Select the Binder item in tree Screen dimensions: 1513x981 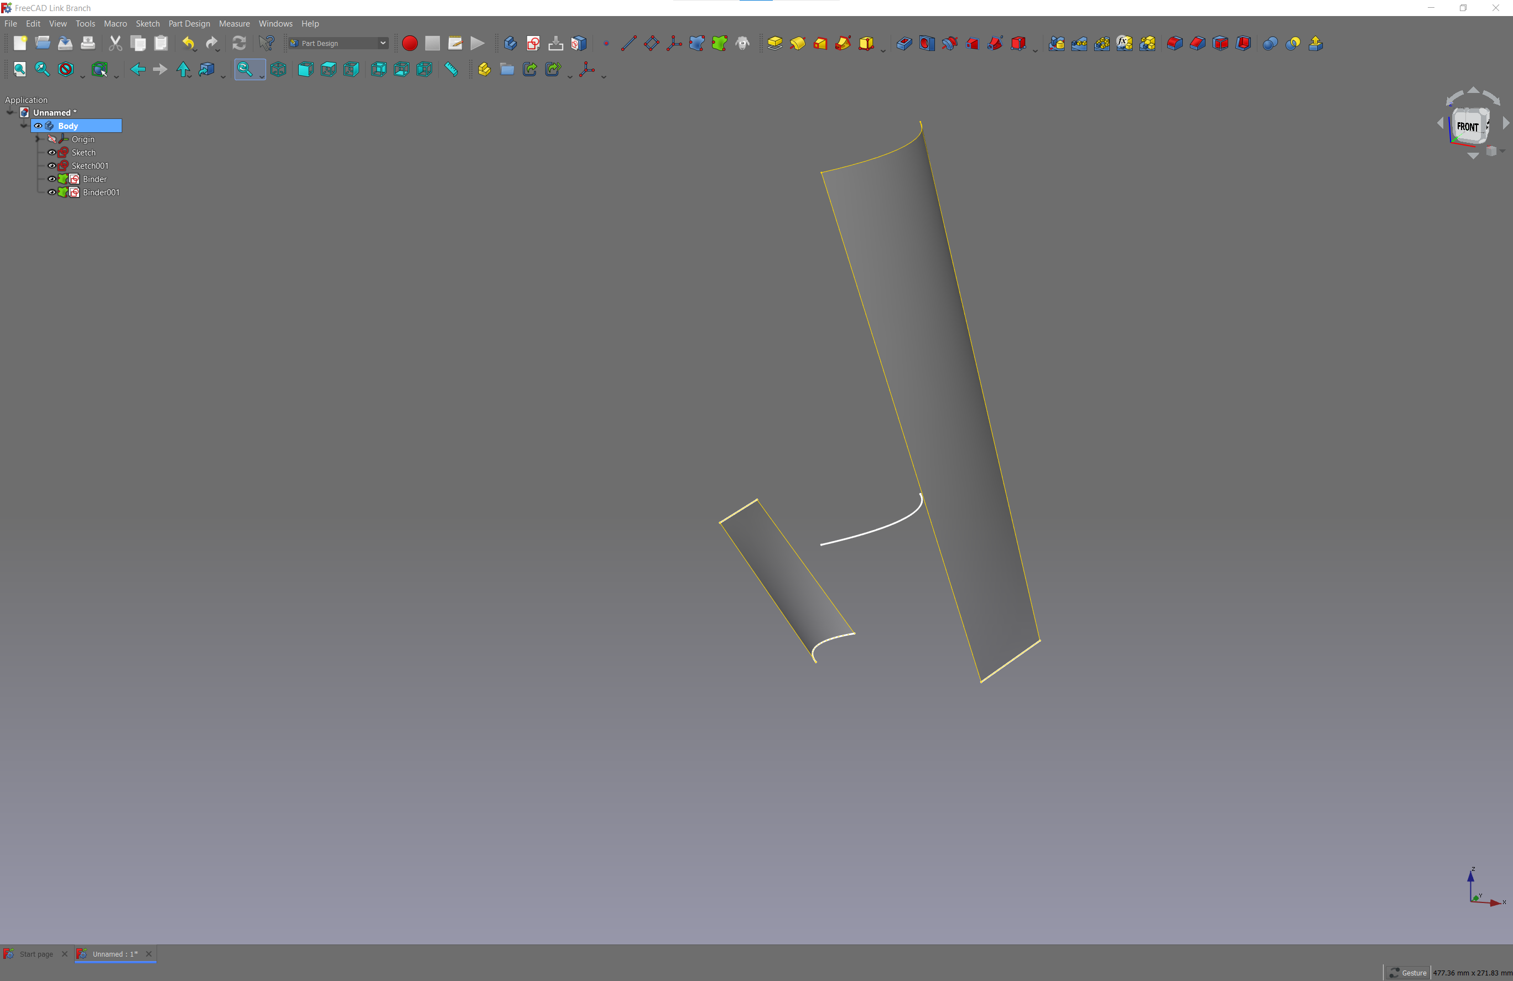tap(94, 179)
